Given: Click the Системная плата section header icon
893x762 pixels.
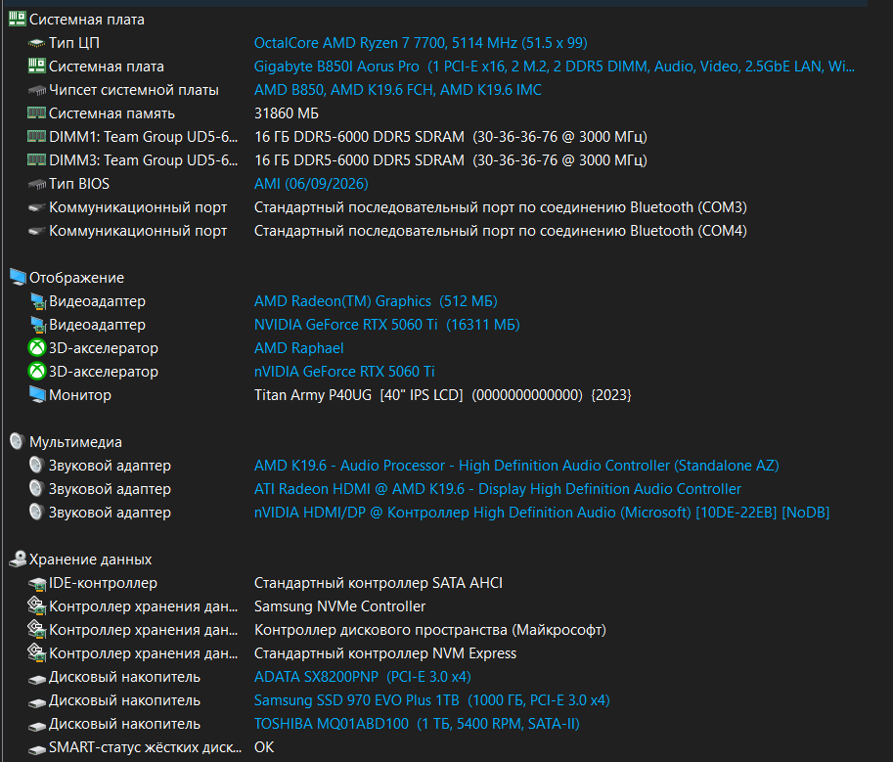Looking at the screenshot, I should click(18, 19).
